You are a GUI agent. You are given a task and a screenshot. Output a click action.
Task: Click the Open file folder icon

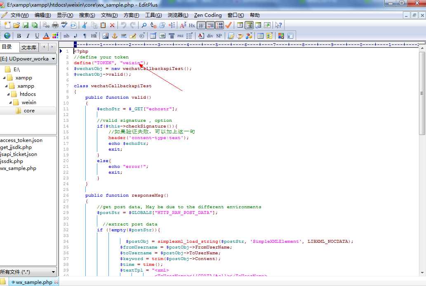16,25
